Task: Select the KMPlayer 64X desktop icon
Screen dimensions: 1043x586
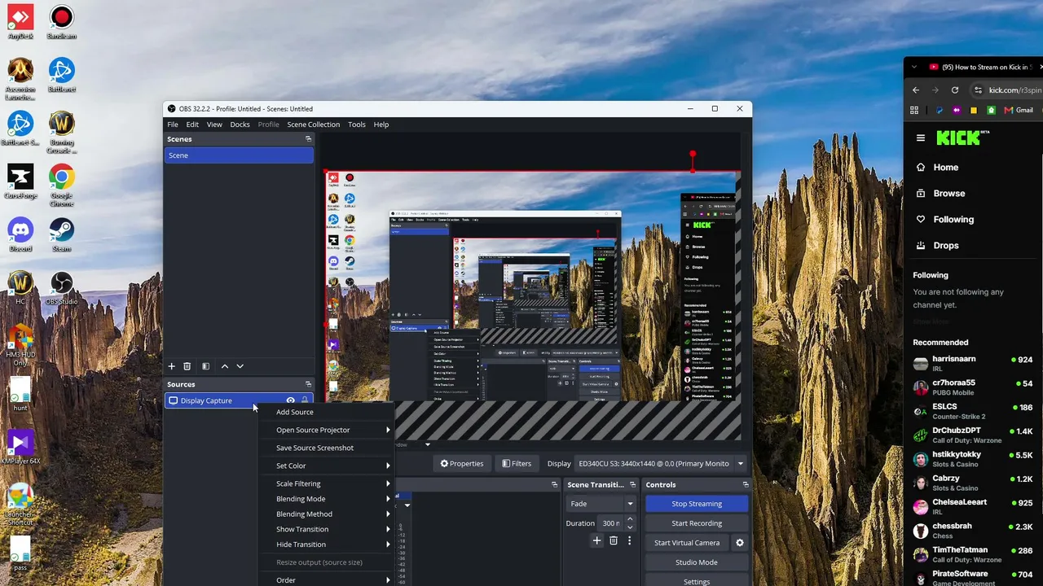Action: tap(20, 447)
